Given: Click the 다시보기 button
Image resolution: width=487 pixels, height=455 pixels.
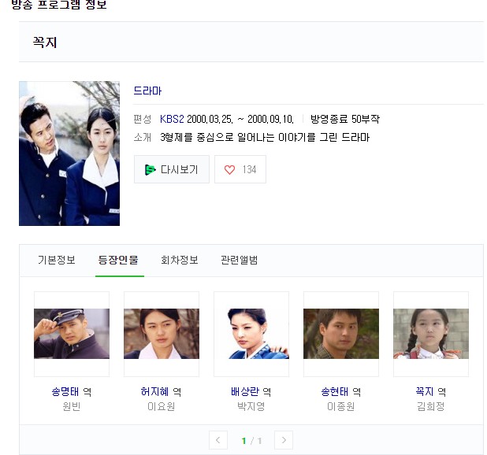Looking at the screenshot, I should point(172,169).
